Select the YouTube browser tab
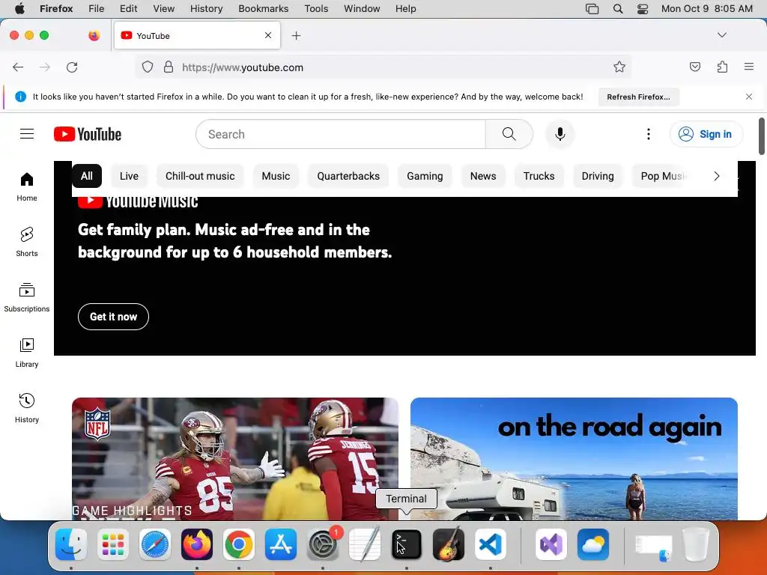 click(x=197, y=36)
